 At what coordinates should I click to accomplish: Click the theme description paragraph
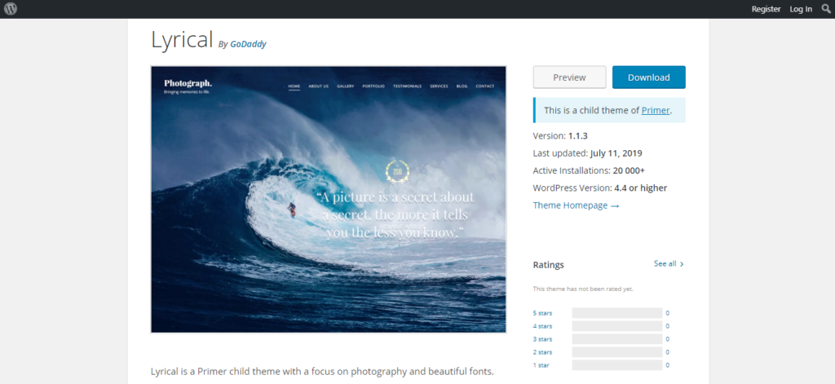[323, 371]
